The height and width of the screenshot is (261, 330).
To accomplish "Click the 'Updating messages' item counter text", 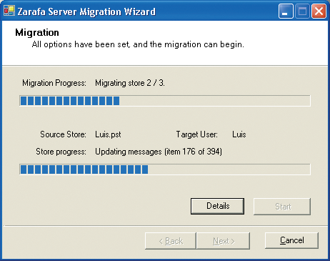I will pos(159,152).
